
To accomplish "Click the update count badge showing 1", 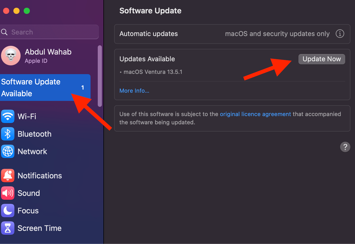I will click(x=83, y=88).
